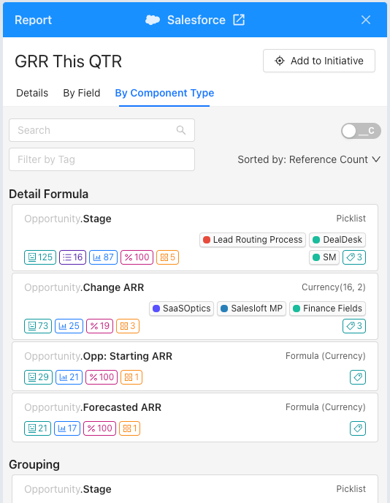The image size is (390, 503).
Task: Open the 125 reports badge on Stage
Action: pyautogui.click(x=40, y=257)
